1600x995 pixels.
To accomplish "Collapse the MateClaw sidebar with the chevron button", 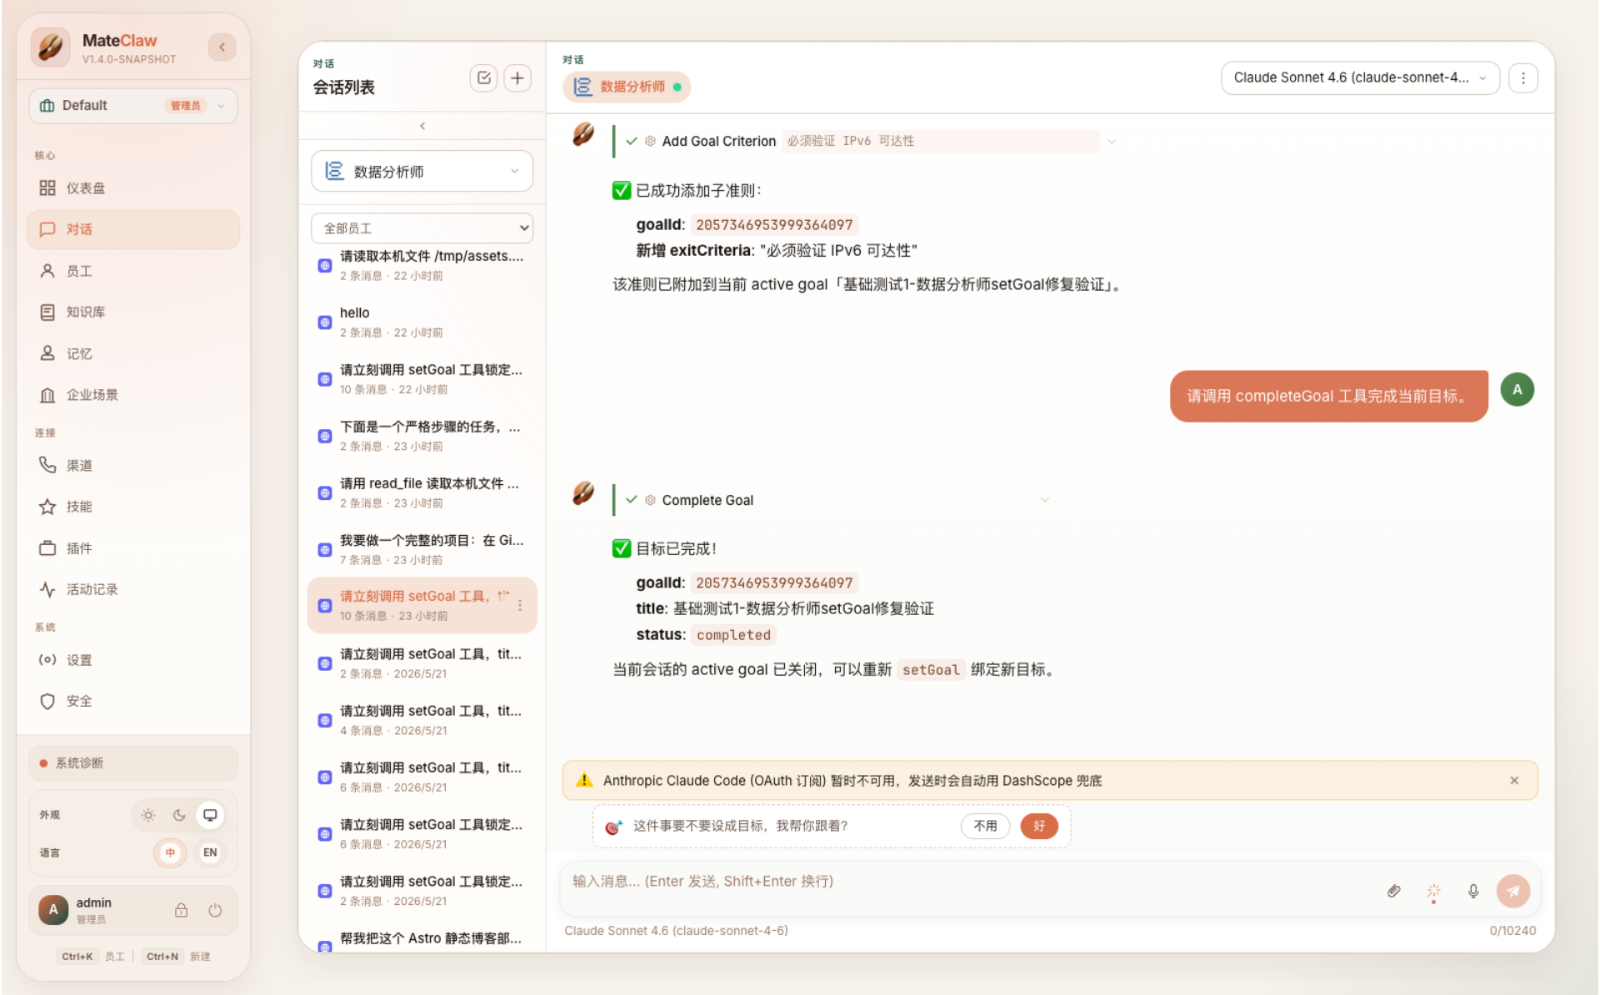I will pyautogui.click(x=222, y=47).
